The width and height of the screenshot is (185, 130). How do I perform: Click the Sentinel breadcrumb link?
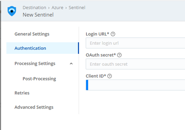[77, 7]
